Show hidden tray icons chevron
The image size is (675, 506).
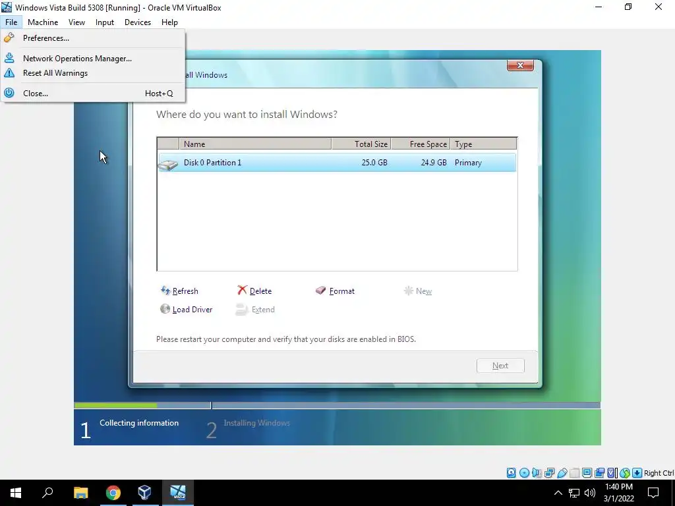[x=558, y=493]
